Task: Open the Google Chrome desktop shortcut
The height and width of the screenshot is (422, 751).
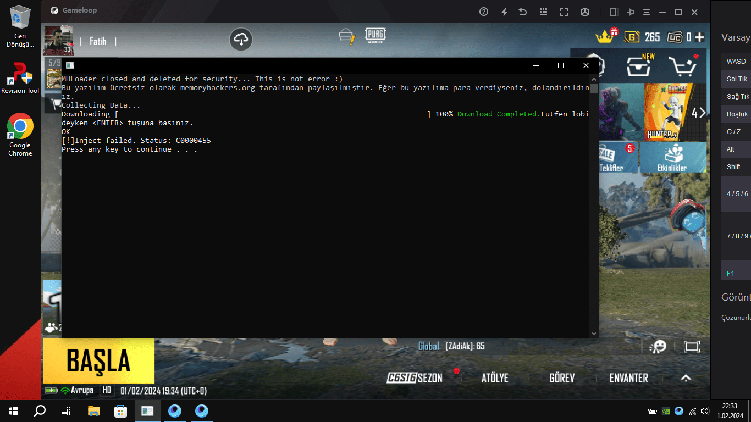Action: (20, 135)
